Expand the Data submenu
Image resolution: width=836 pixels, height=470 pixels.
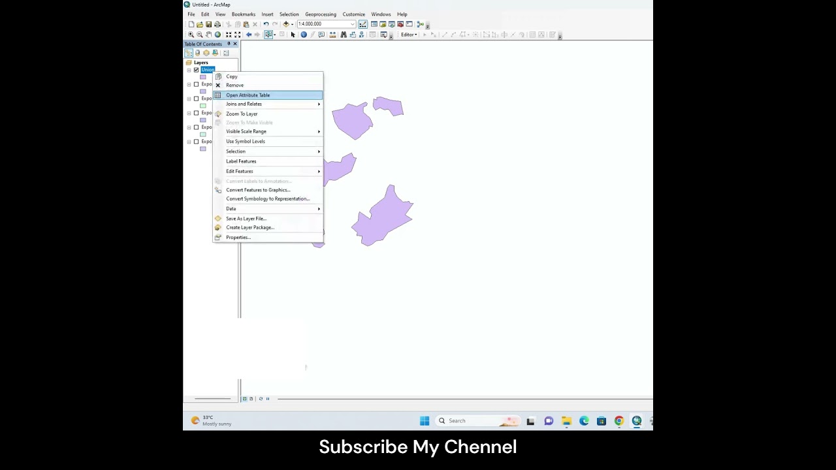[x=268, y=209]
